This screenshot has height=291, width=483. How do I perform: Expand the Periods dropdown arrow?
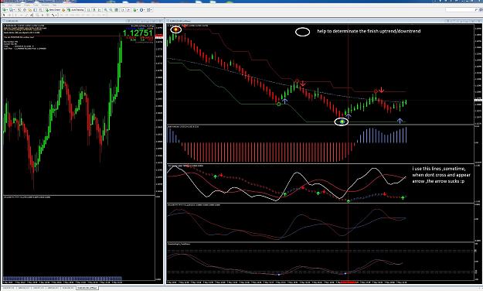(145, 10)
